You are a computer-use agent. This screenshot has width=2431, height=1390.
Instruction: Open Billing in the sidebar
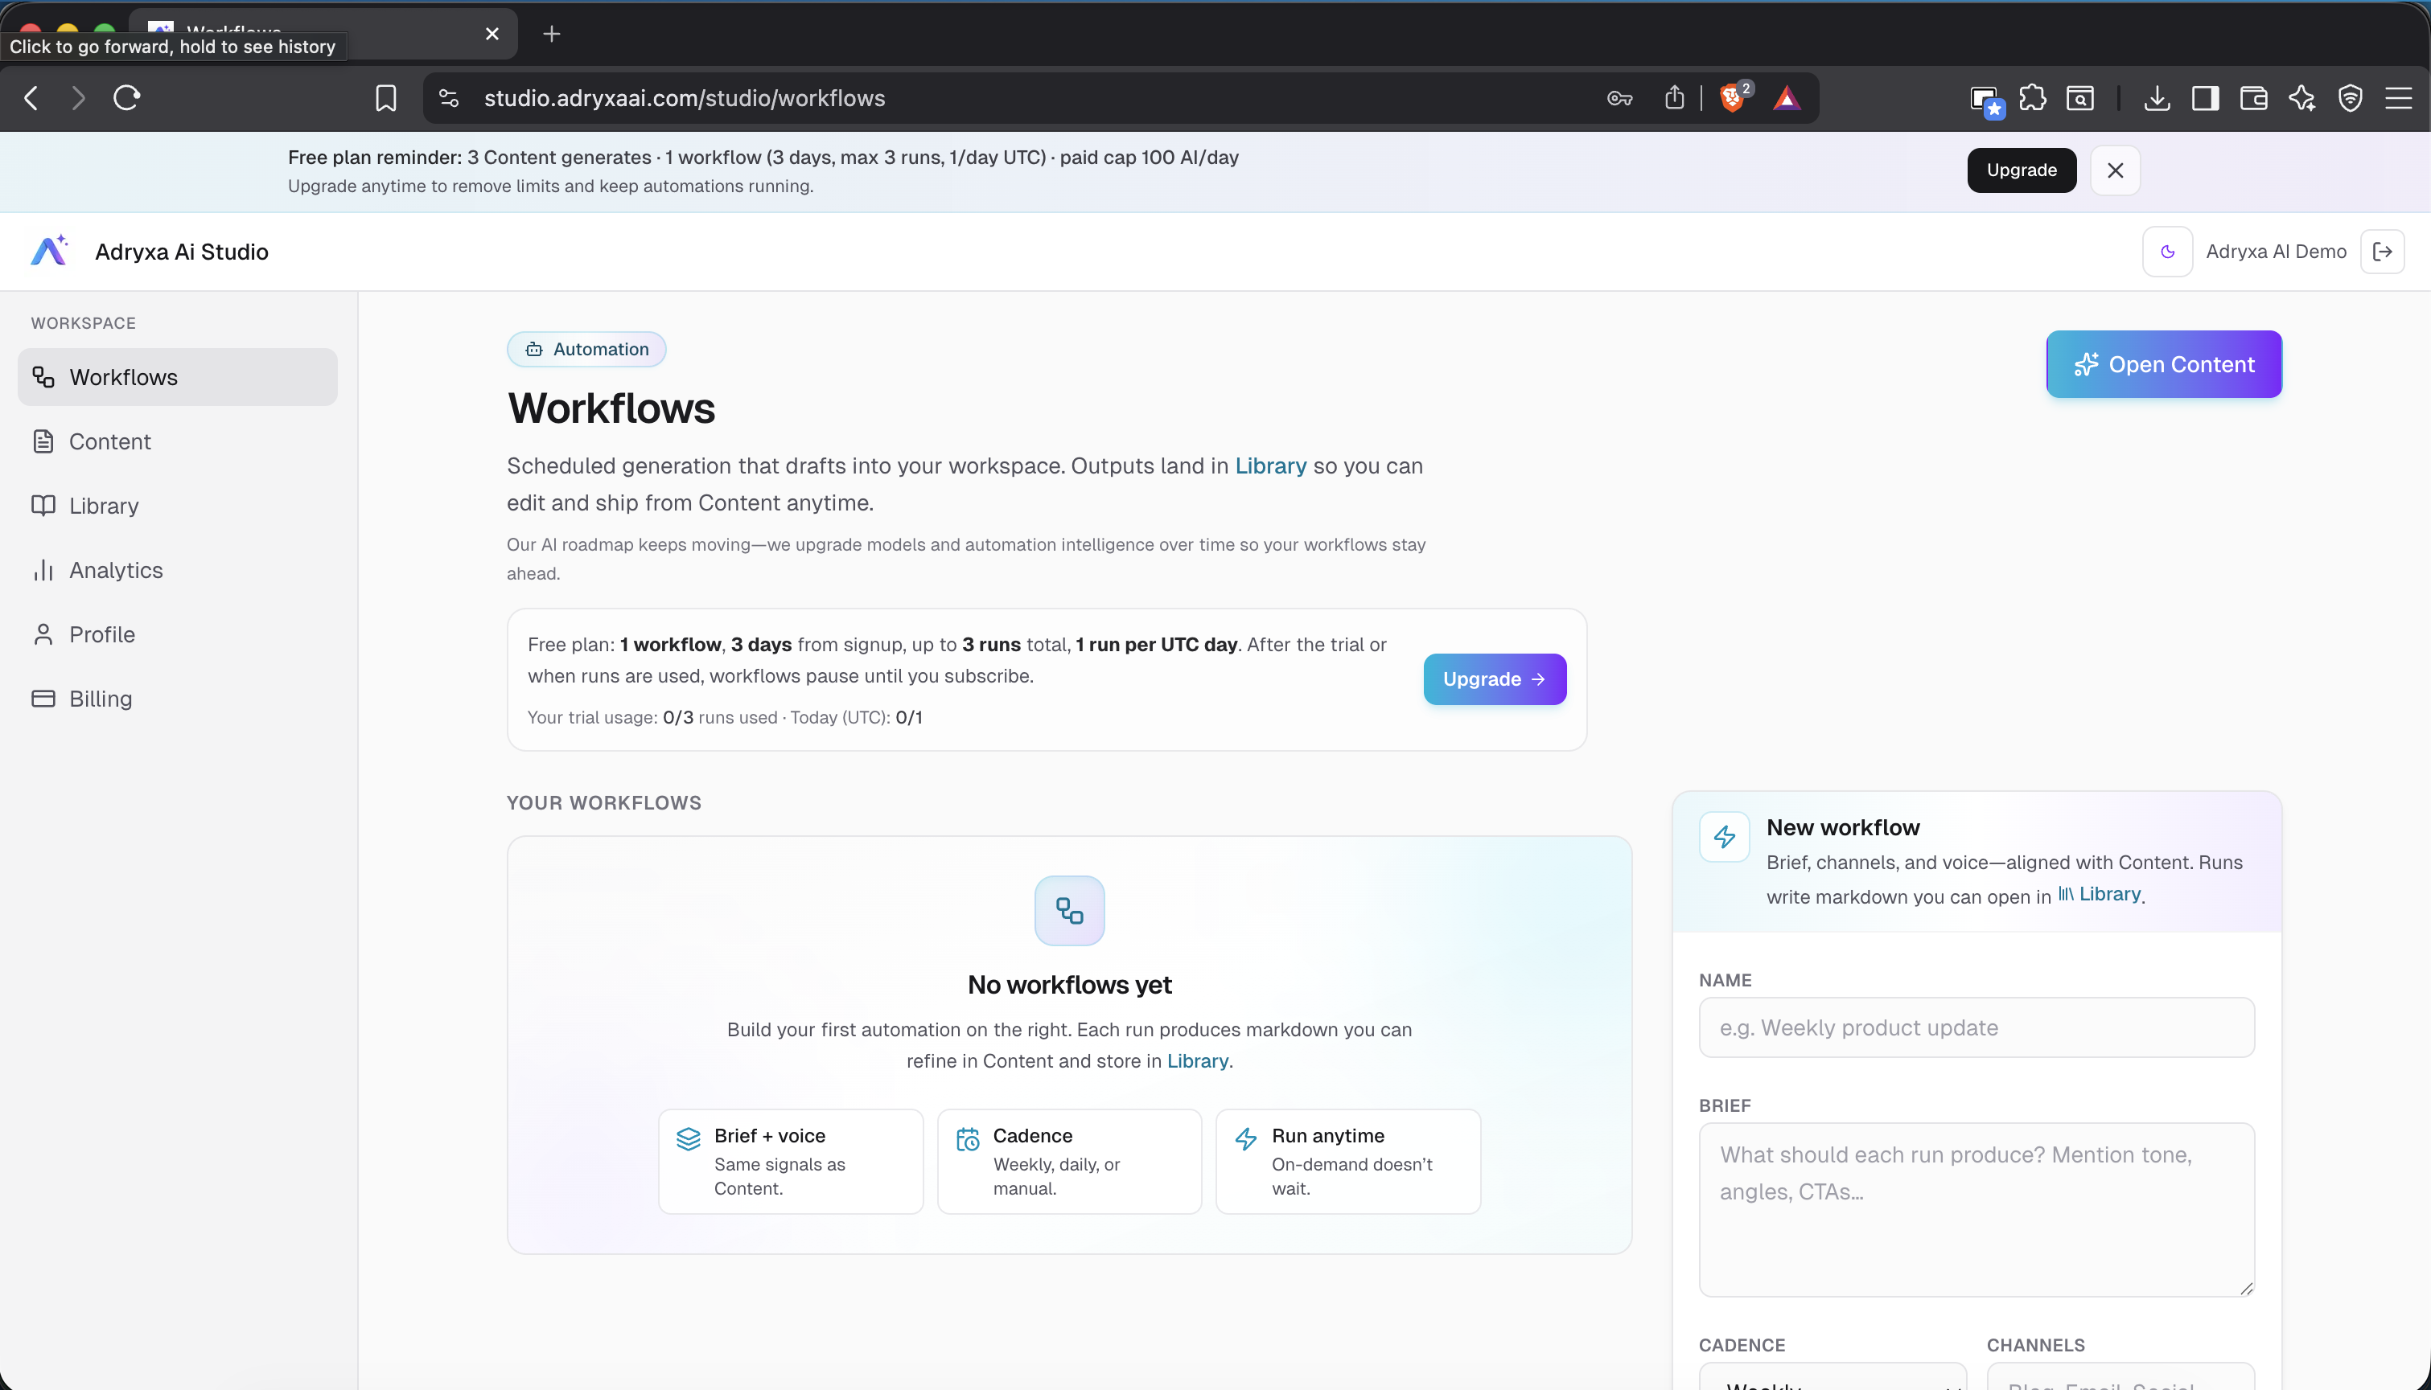click(x=178, y=699)
